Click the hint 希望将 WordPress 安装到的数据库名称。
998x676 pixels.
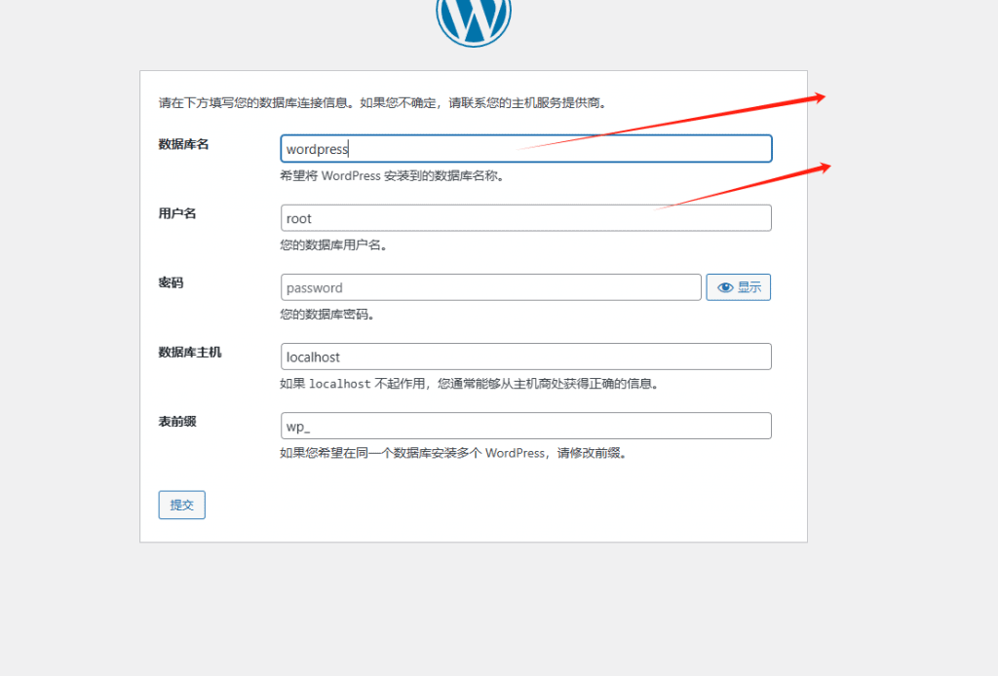[x=392, y=175]
